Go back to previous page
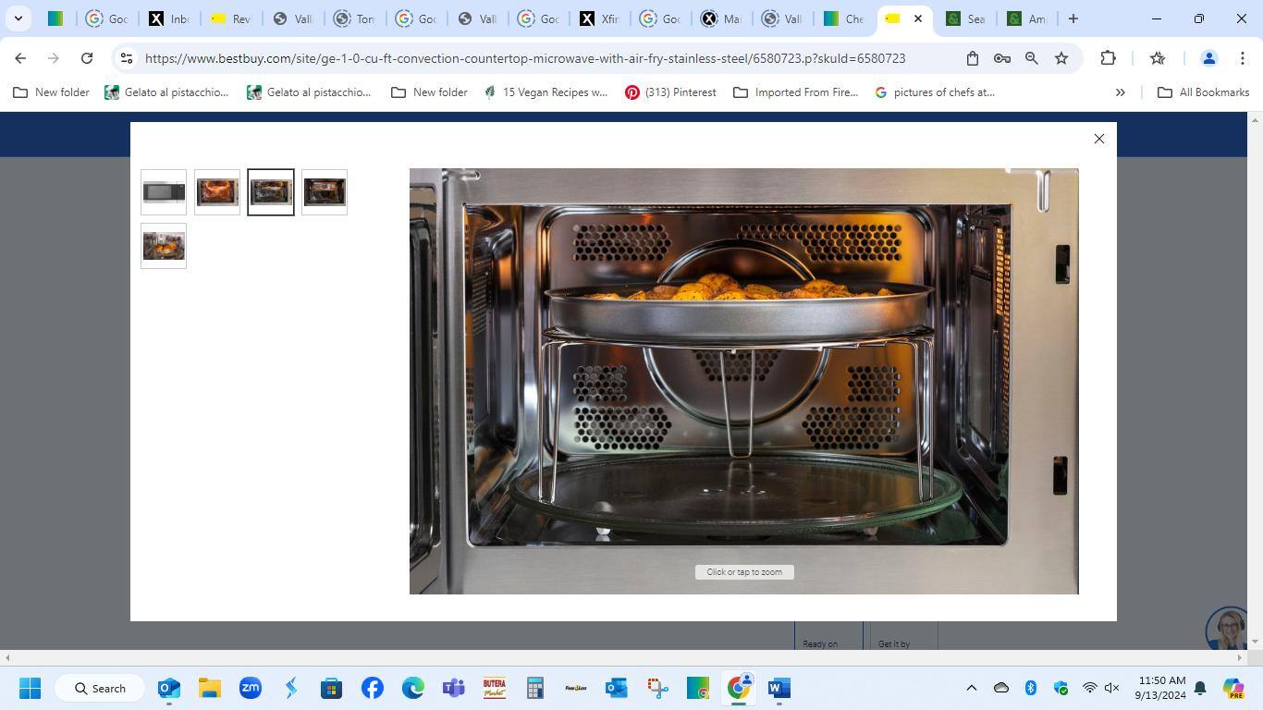 [x=20, y=58]
